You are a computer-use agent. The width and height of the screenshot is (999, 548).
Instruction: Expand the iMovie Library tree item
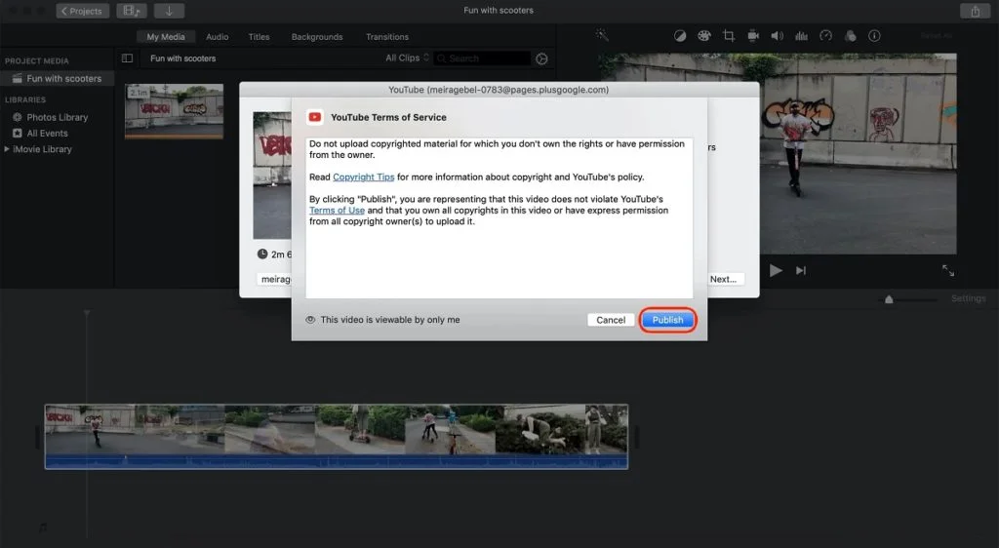click(8, 149)
